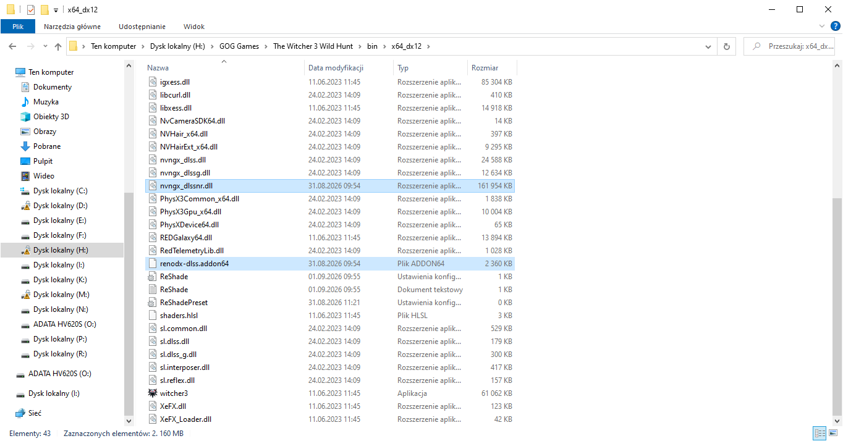
Task: Open Dysk lokalny (N:) in sidebar
Action: click(x=60, y=309)
